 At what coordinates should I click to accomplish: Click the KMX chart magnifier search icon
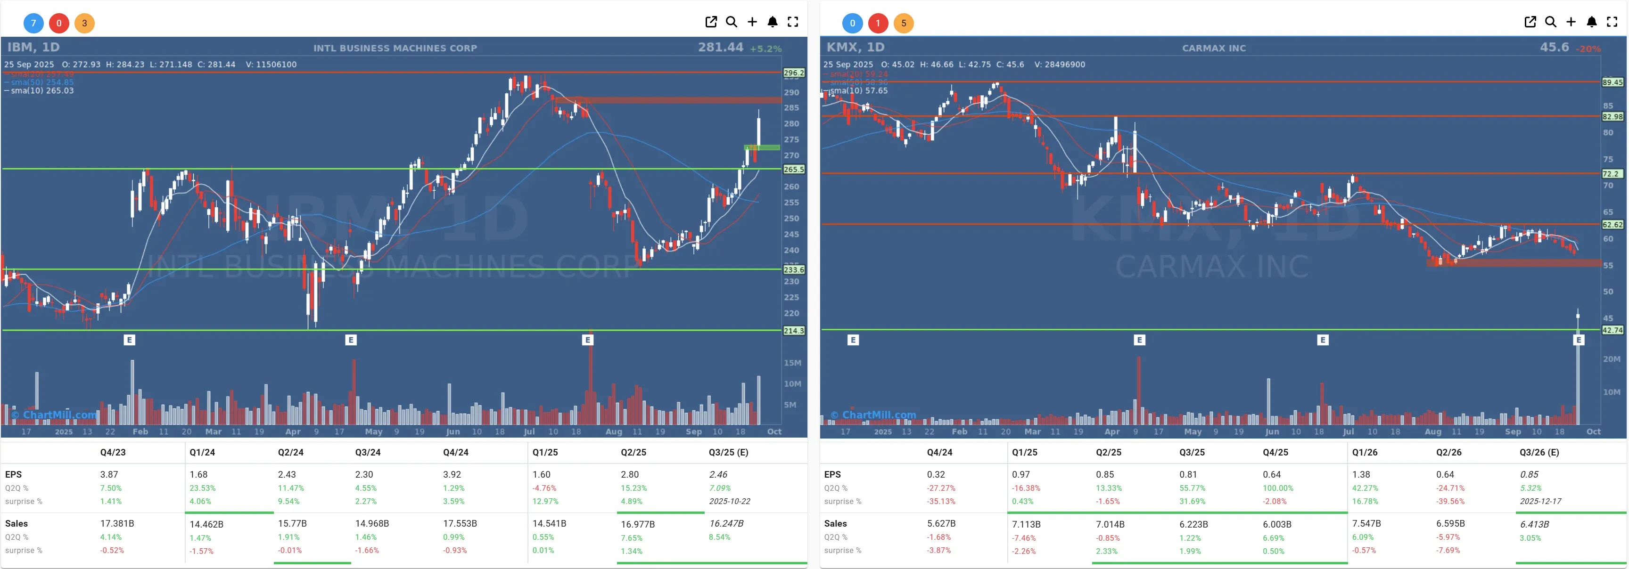(1551, 22)
